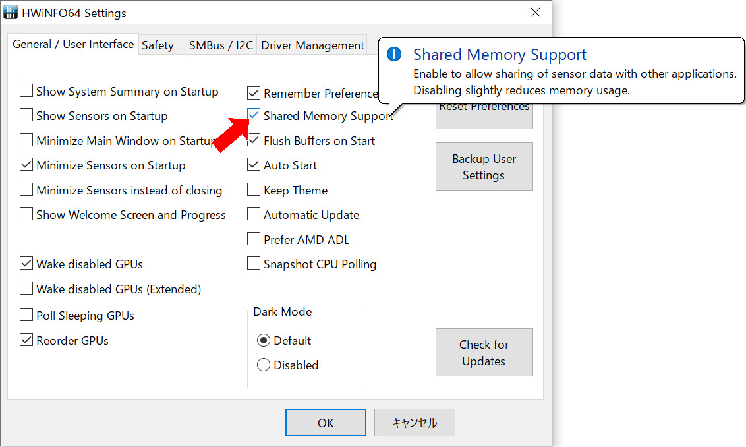746x447 pixels.
Task: Close the HWiNFO64 Settings window
Action: pos(535,13)
